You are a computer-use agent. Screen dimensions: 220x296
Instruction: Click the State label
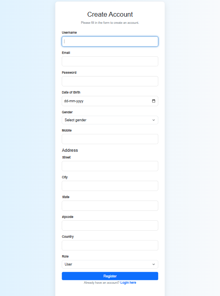point(66,197)
